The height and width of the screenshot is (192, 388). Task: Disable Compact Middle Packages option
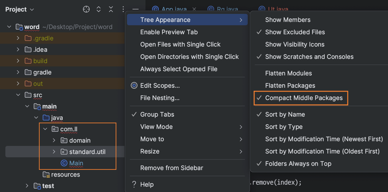[x=303, y=98]
